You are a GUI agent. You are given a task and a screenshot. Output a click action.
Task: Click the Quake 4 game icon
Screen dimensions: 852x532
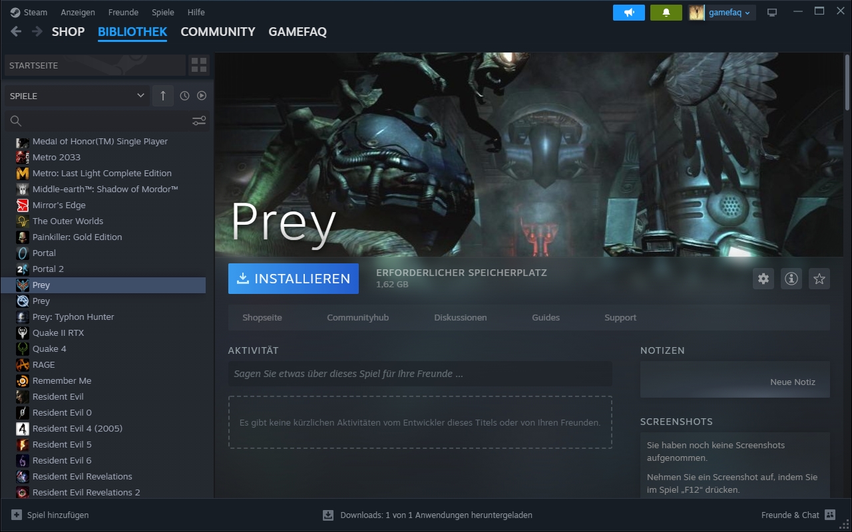tap(23, 348)
